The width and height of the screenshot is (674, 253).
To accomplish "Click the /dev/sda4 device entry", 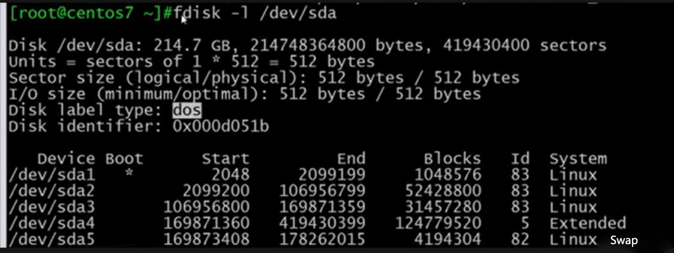I will (x=52, y=223).
